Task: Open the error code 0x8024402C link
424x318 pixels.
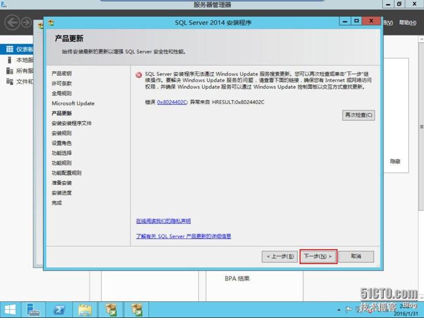Action: point(172,102)
